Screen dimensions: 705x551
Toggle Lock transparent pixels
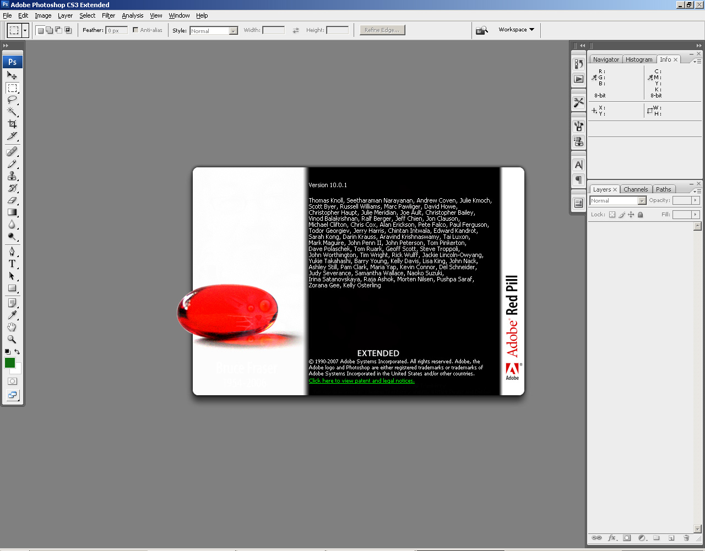pyautogui.click(x=612, y=215)
